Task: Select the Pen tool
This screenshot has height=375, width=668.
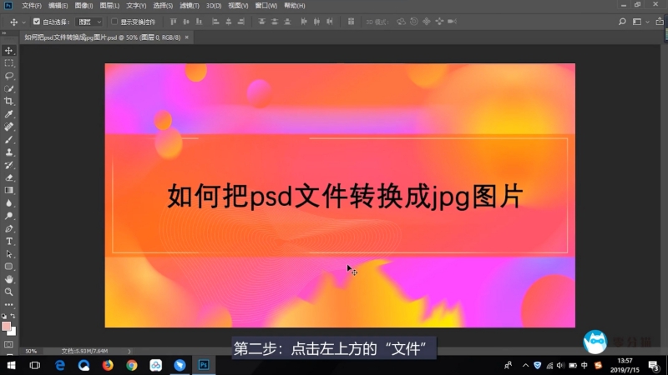Action: click(x=9, y=228)
